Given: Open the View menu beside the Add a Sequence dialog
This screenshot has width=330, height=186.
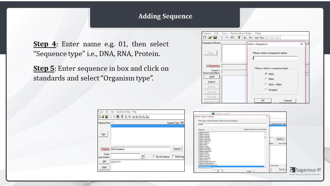Looking at the screenshot, I should tap(224, 33).
